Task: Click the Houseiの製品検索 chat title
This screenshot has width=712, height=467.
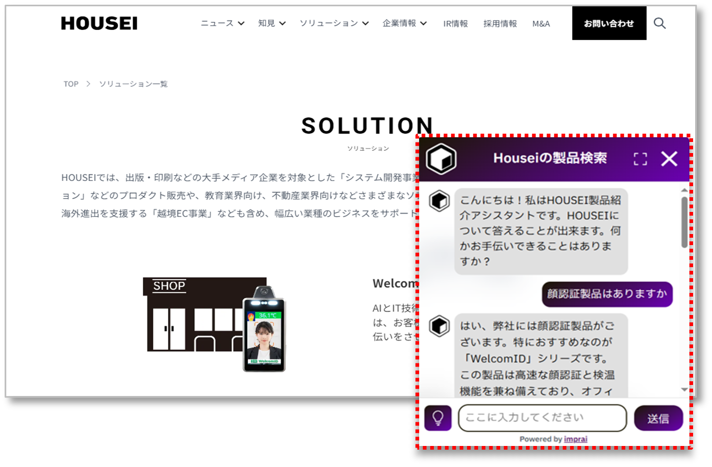Action: point(550,158)
